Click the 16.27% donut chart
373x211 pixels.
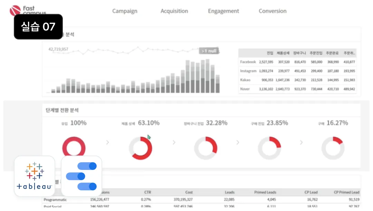coord(333,148)
